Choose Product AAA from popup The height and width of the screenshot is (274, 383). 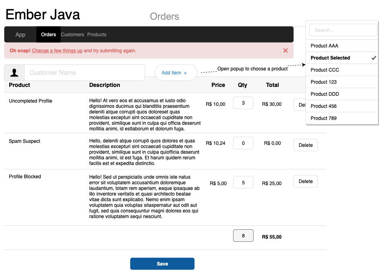(342, 46)
